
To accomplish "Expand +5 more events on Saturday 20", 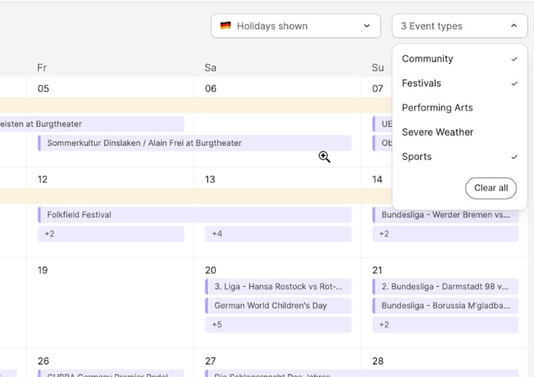I will point(277,325).
